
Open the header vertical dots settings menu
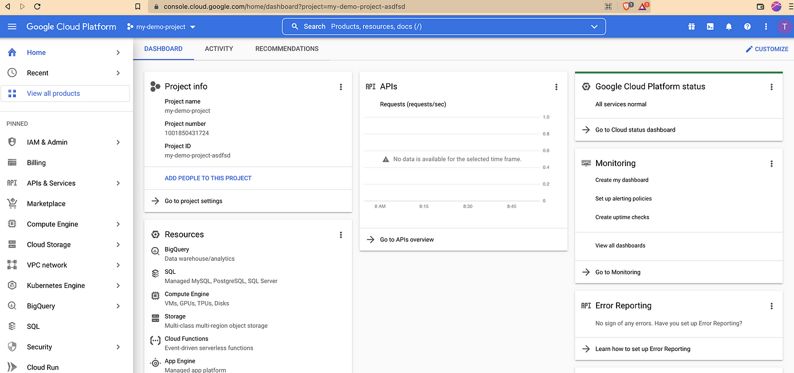point(766,27)
